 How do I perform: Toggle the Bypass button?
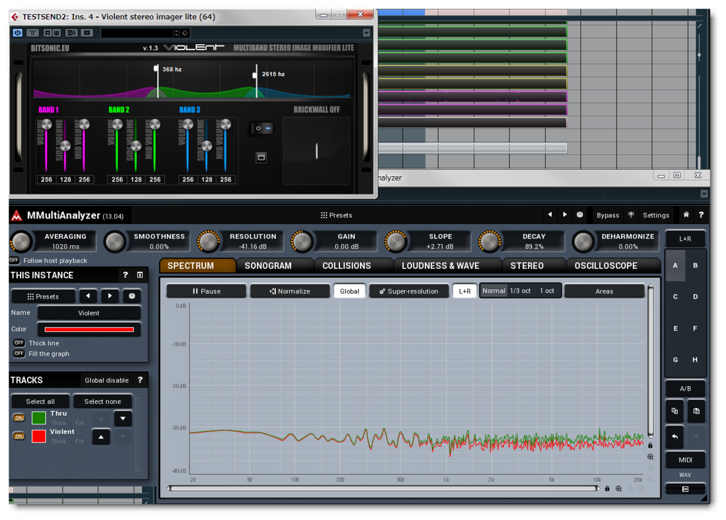click(608, 215)
